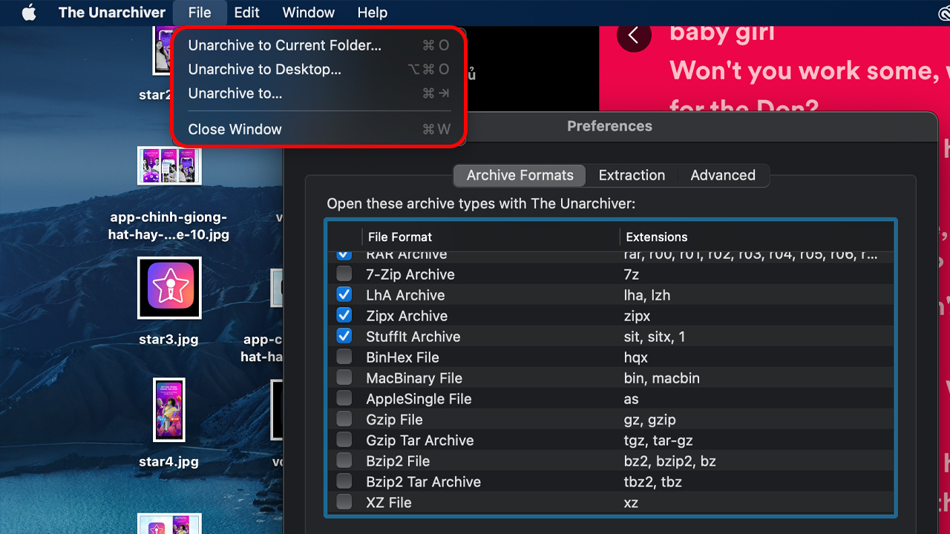Image resolution: width=950 pixels, height=534 pixels.
Task: Close the open File menu
Action: tap(200, 13)
